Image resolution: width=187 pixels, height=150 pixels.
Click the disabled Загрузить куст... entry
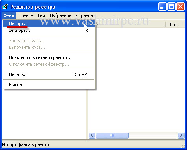tap(49, 41)
